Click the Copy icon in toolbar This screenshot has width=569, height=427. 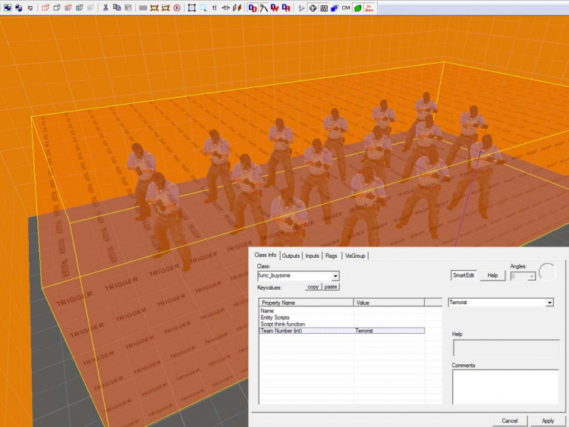117,8
